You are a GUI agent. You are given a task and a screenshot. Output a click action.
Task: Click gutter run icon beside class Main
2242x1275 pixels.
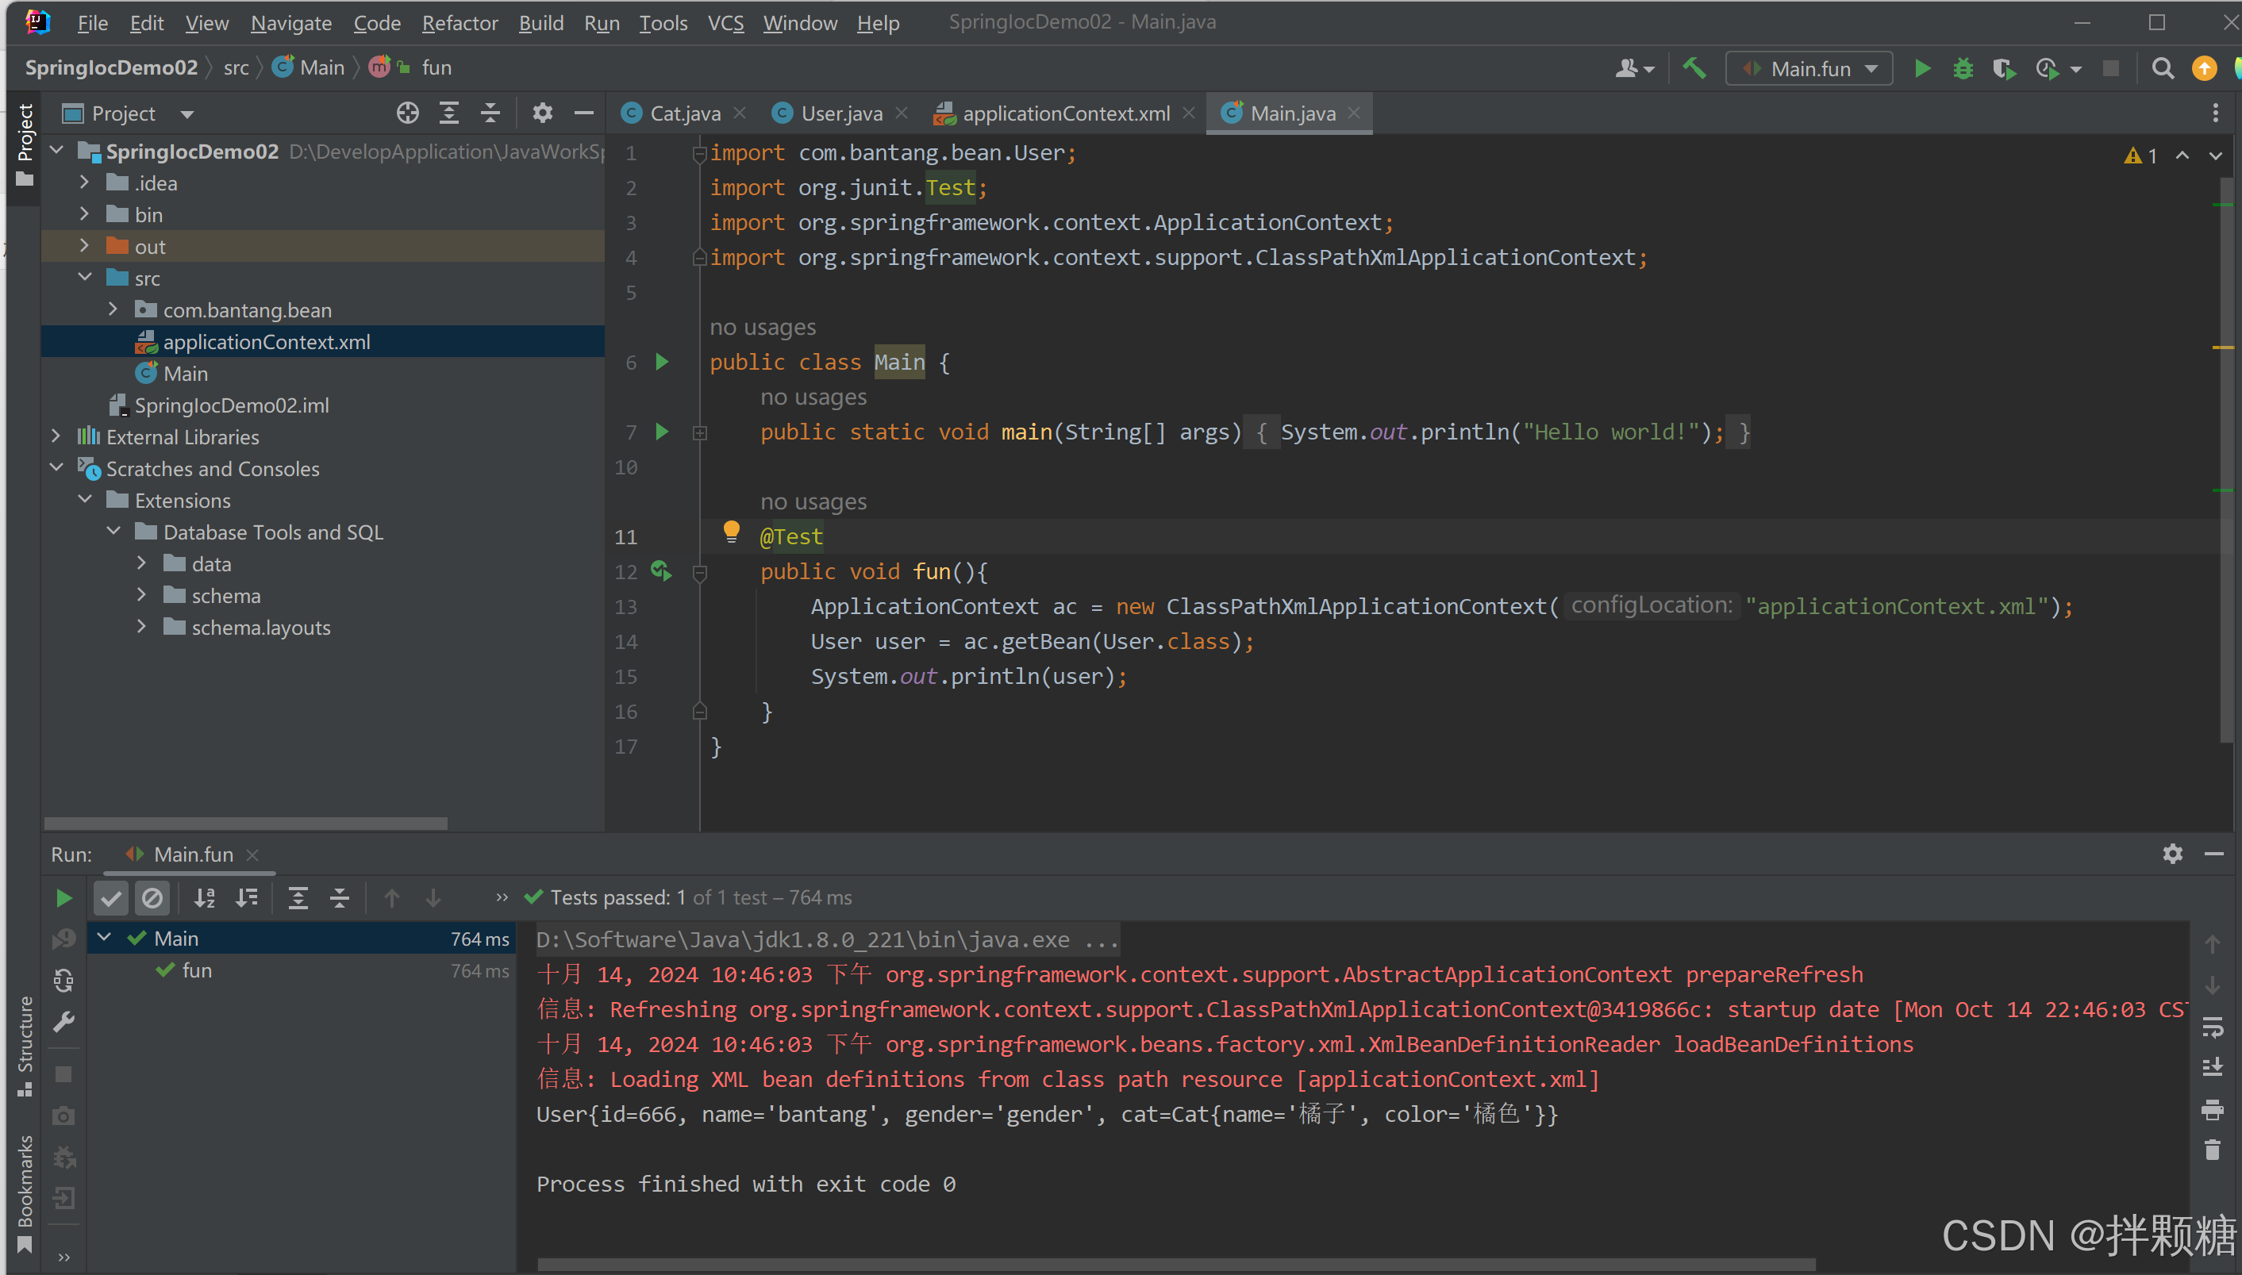[x=662, y=362]
